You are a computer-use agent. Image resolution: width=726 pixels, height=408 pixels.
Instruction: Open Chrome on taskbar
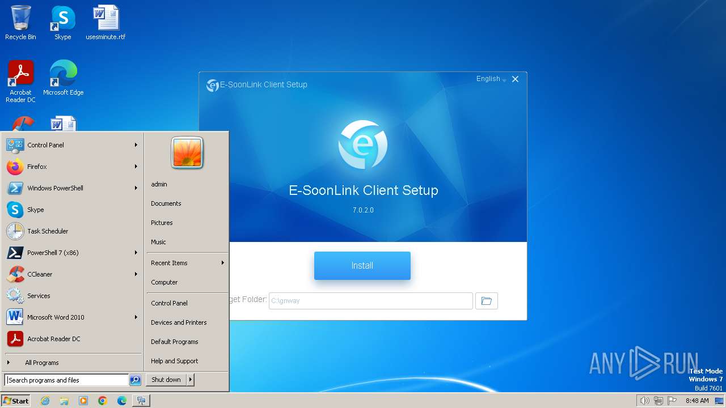[x=103, y=401]
